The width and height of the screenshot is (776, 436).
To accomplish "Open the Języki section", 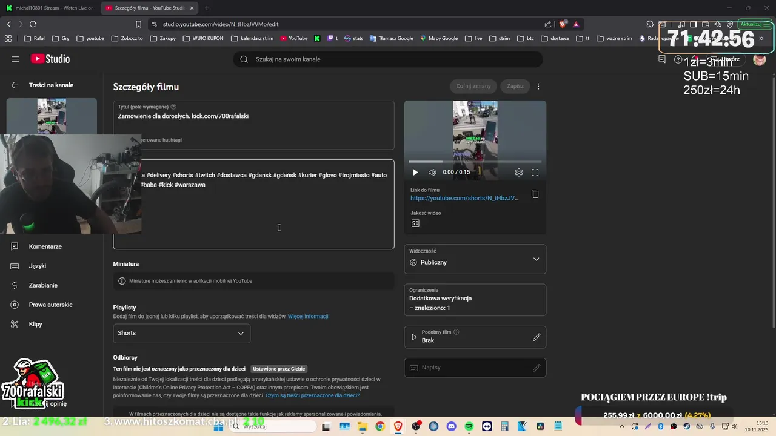I will (37, 266).
